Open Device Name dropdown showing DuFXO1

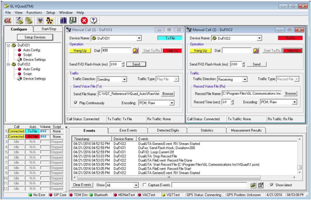pos(139,38)
